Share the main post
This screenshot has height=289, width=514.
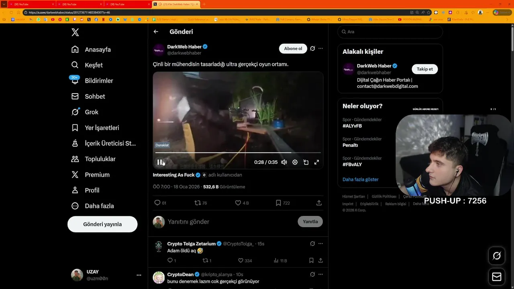[319, 203]
